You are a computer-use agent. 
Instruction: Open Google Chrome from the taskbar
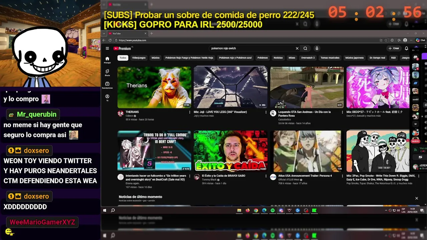[256, 210]
